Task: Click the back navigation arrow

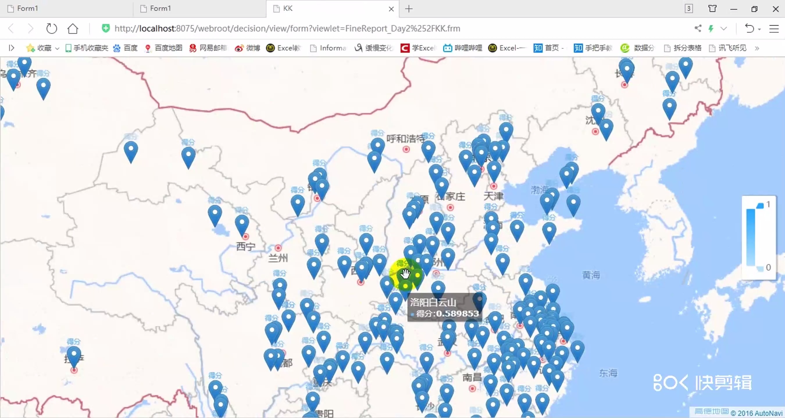Action: (11, 28)
